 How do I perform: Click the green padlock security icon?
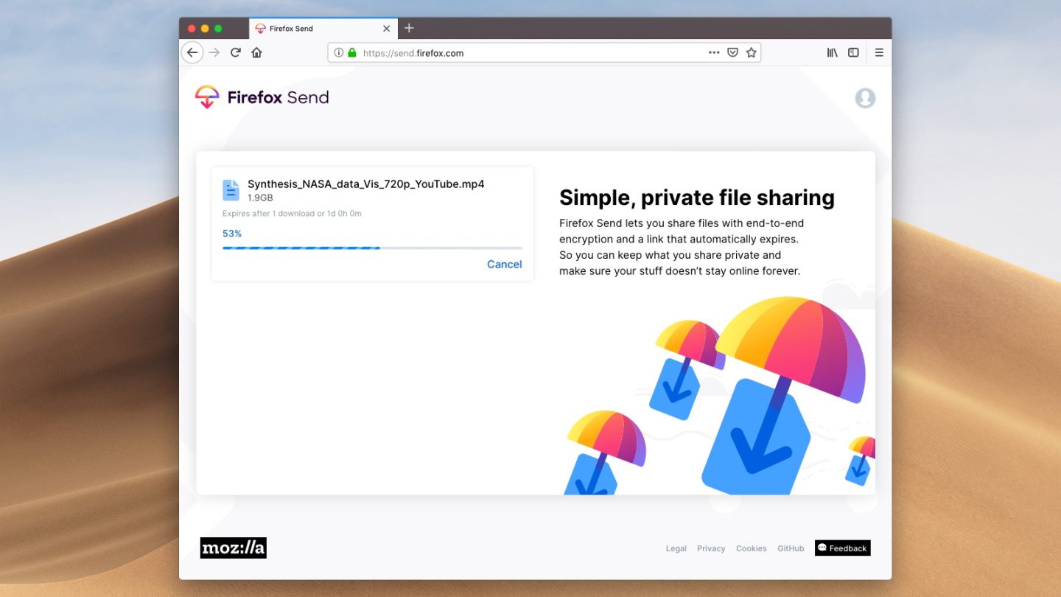pos(354,52)
